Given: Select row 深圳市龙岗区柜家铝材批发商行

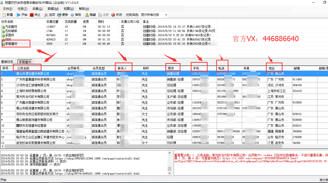Looking at the screenshot, I should pyautogui.click(x=164, y=114).
